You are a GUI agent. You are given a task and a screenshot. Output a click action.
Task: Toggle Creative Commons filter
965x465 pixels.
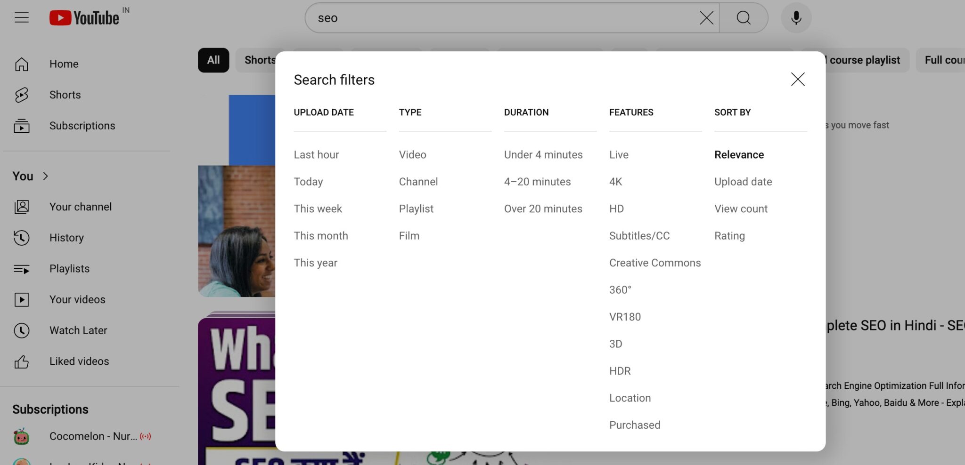pyautogui.click(x=654, y=263)
